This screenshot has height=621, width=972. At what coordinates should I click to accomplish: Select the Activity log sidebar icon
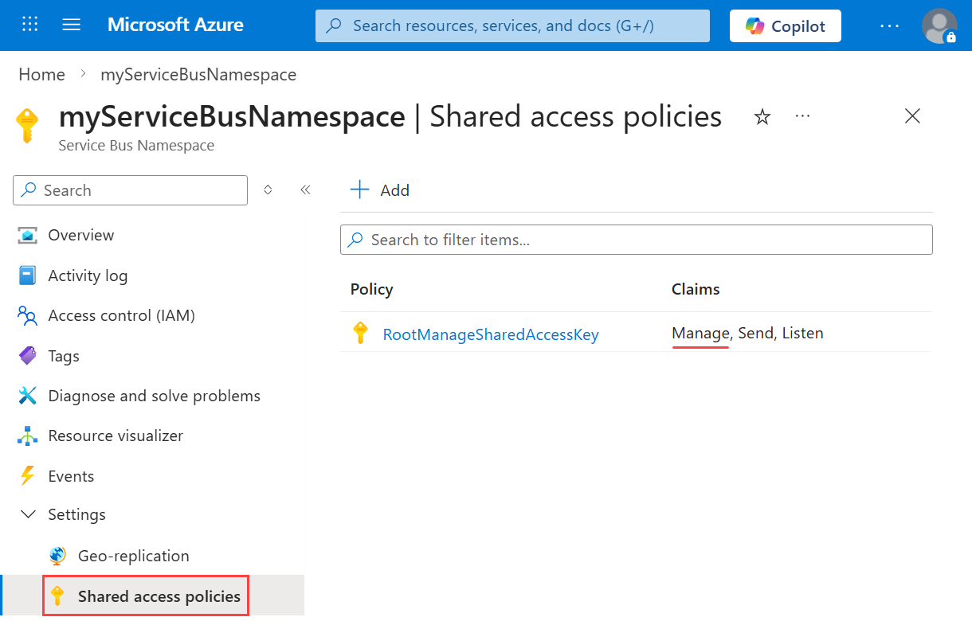click(x=28, y=275)
